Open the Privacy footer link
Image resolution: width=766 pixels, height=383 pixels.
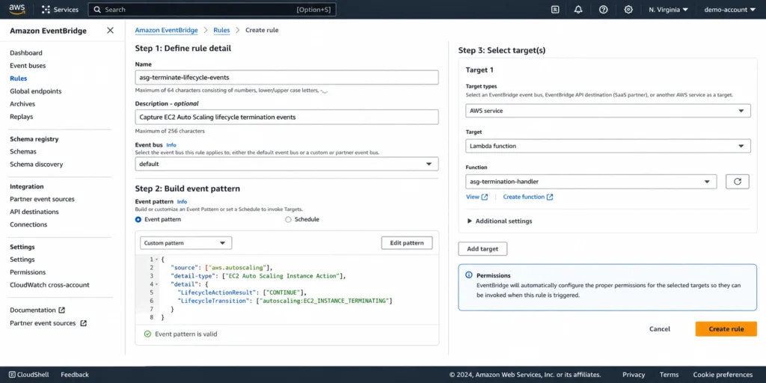coord(634,375)
